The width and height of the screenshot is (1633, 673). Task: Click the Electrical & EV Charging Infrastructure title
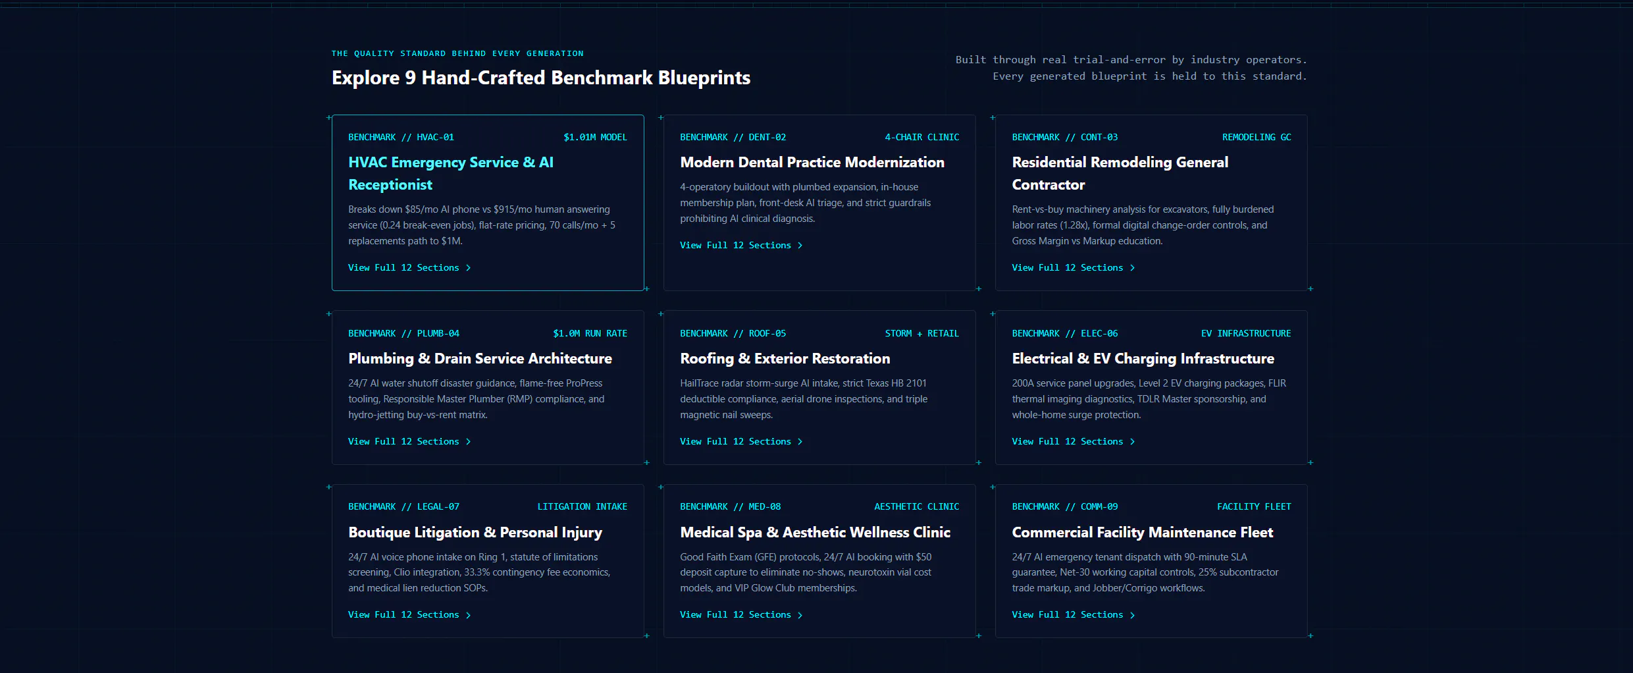click(x=1143, y=358)
